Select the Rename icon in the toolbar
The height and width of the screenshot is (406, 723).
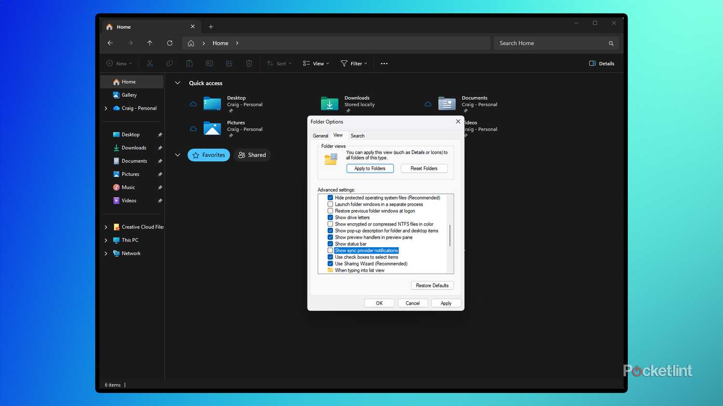point(209,63)
